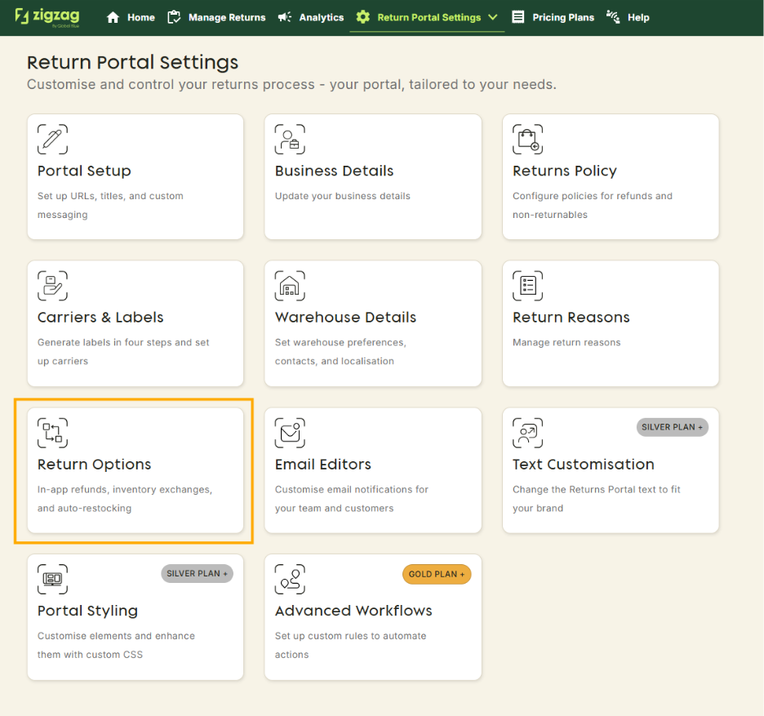Click the Business Details person icon
The width and height of the screenshot is (764, 716).
coord(290,140)
